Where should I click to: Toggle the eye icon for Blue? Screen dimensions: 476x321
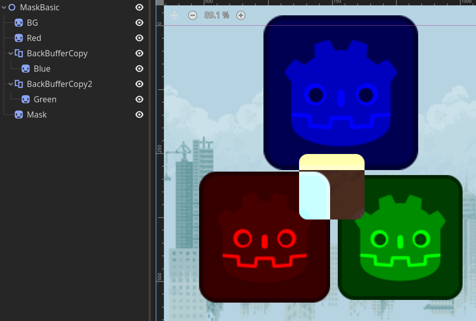point(139,69)
